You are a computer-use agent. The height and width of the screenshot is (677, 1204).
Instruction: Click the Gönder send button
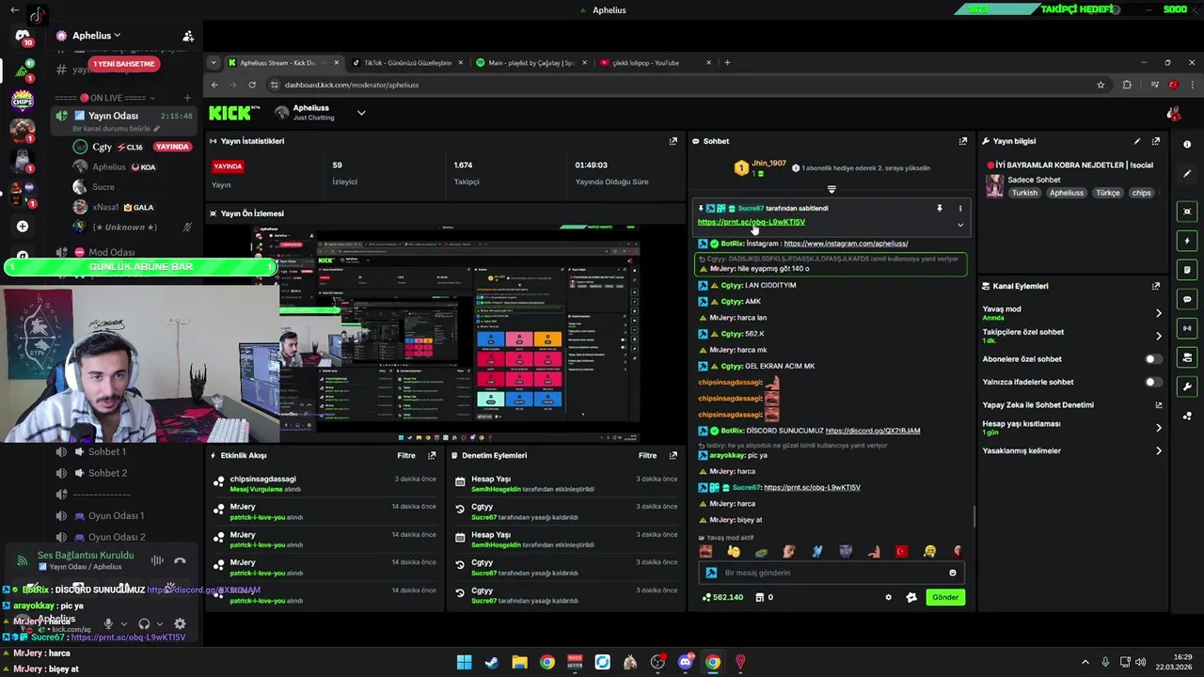click(945, 597)
